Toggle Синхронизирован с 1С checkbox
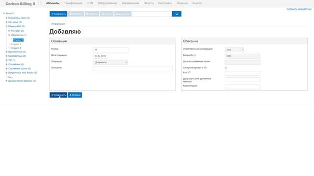 [x=226, y=68]
